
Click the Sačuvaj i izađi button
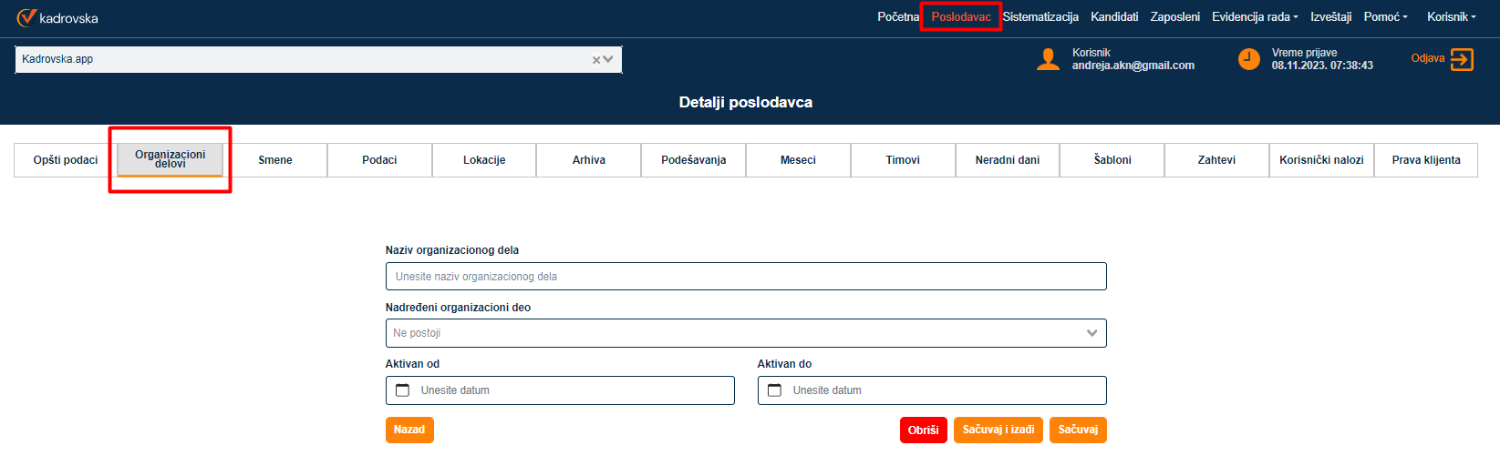tap(998, 430)
